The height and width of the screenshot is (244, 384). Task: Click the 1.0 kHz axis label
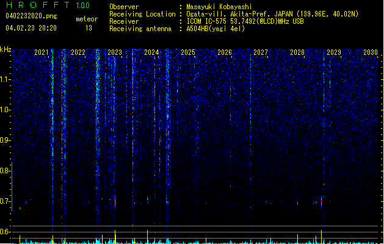tap(5, 110)
